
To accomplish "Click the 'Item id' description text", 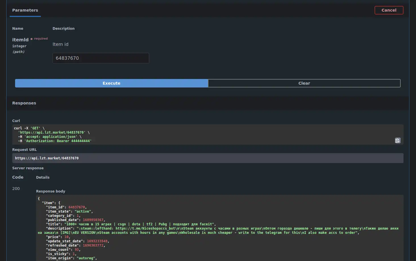I will 60,44.
